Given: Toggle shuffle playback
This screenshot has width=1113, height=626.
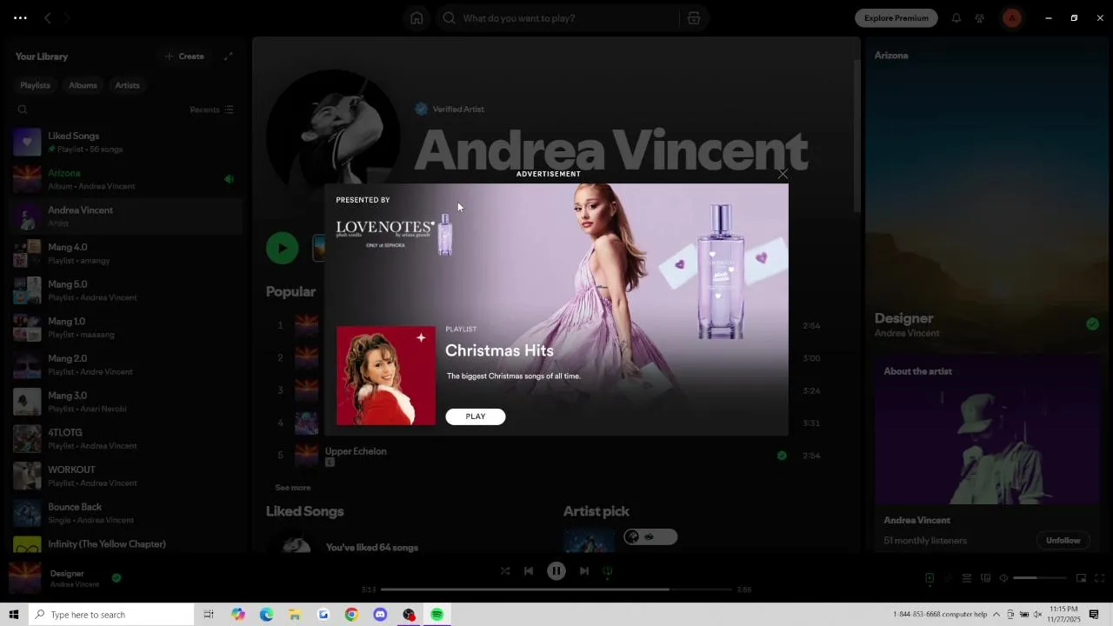Looking at the screenshot, I should 505,571.
